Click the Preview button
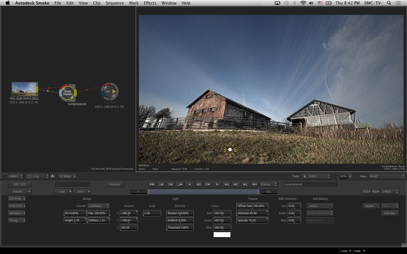The width and height of the screenshot is (407, 254). pos(115,184)
